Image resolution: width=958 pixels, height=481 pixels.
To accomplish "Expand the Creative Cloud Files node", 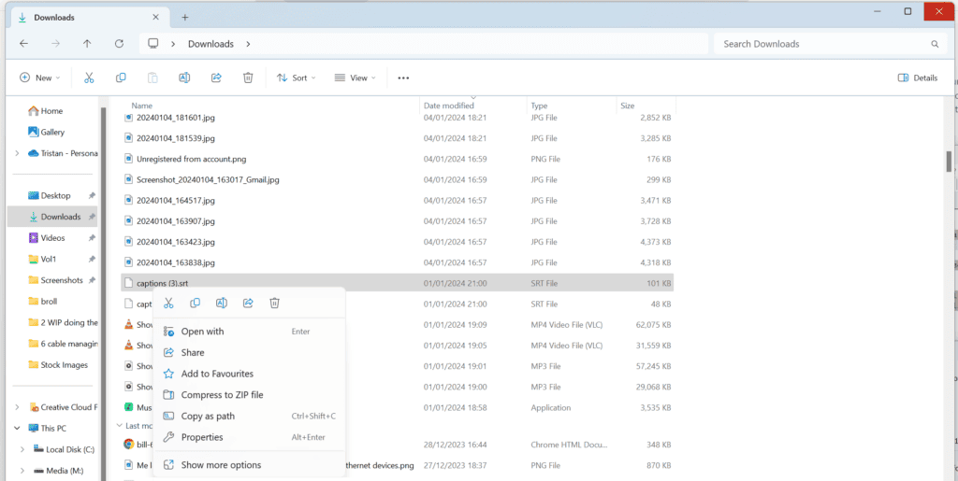I will [17, 407].
